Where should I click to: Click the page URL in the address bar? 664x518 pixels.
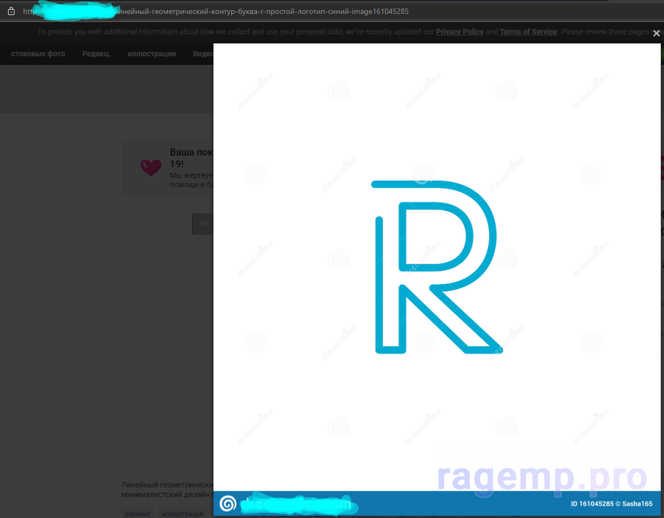pyautogui.click(x=216, y=11)
